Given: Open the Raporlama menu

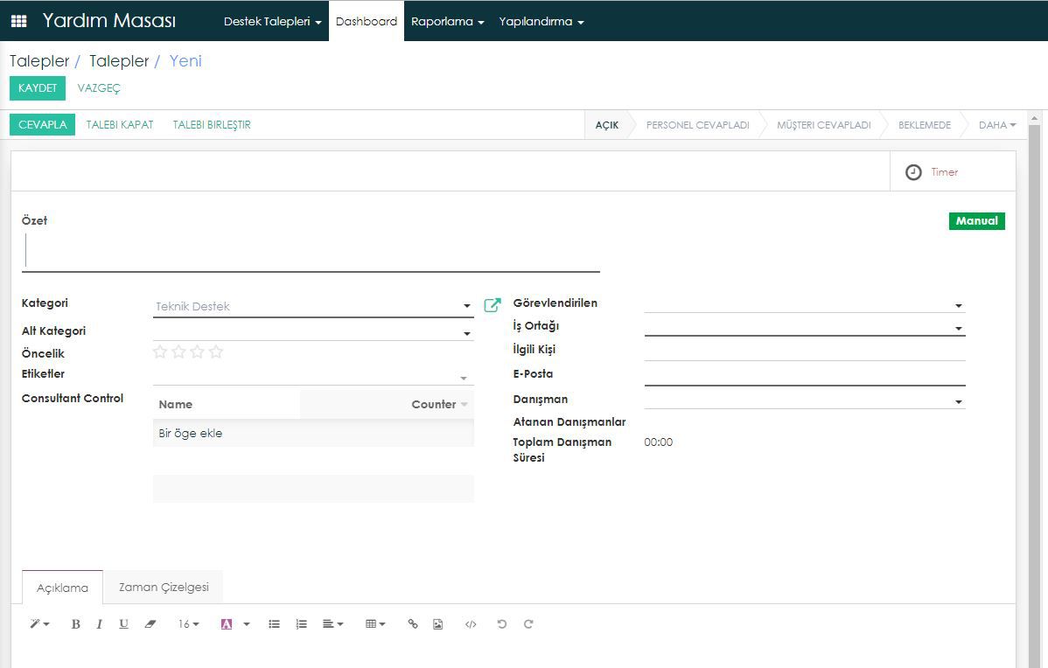Looking at the screenshot, I should tap(447, 21).
